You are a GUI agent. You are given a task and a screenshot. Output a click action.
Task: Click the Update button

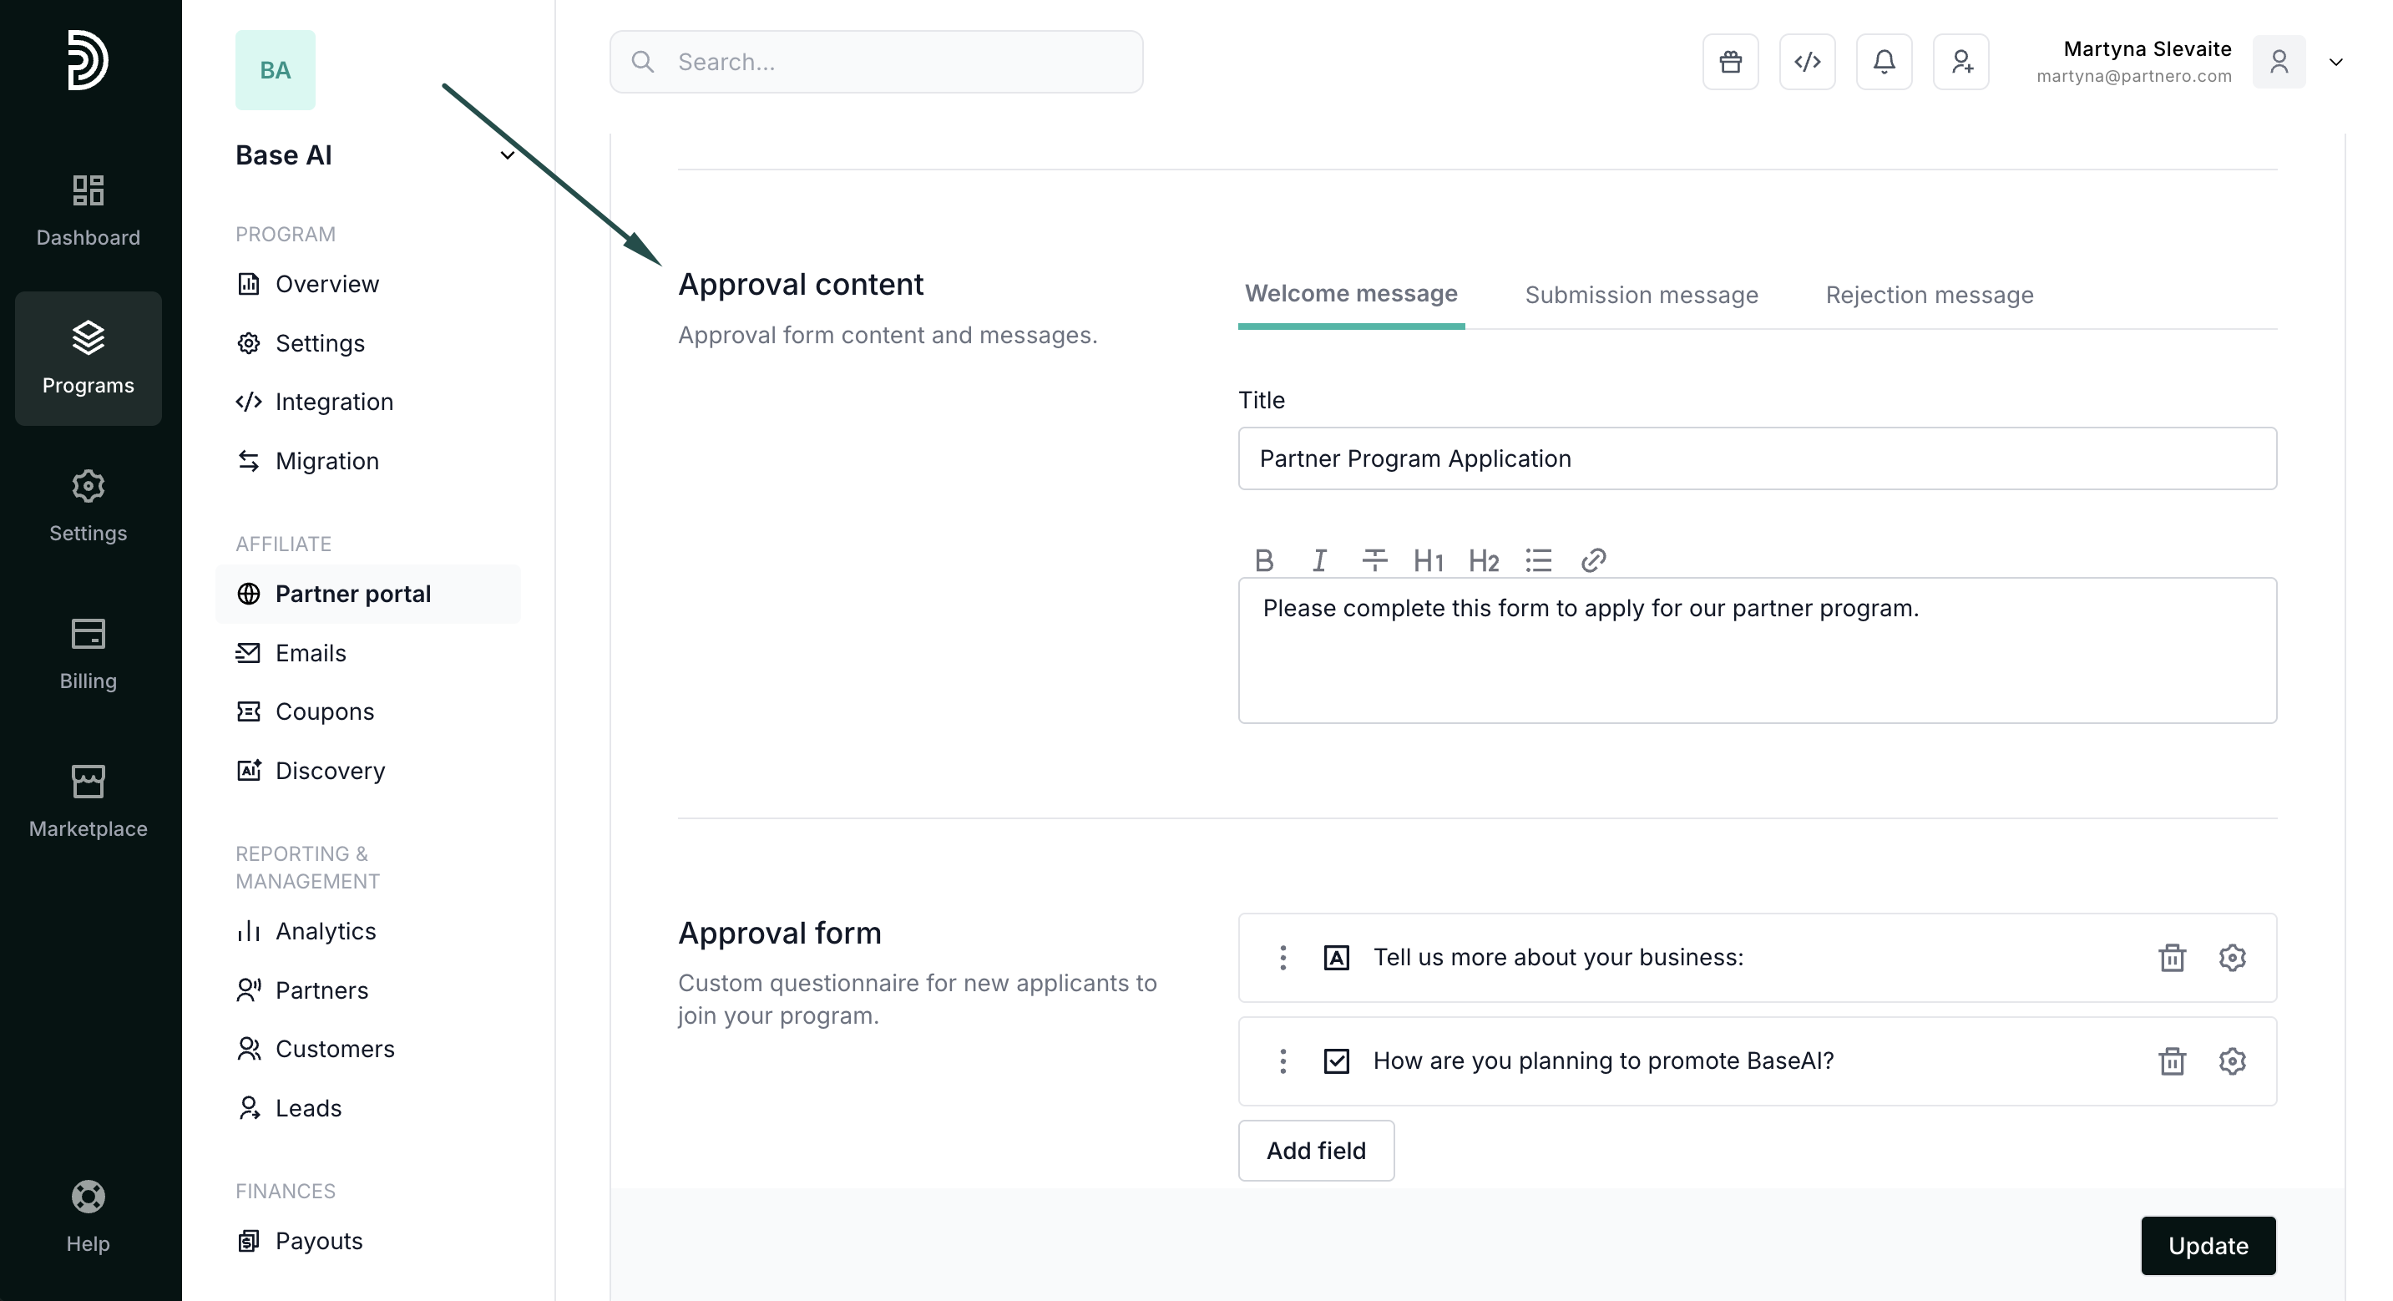point(2207,1245)
